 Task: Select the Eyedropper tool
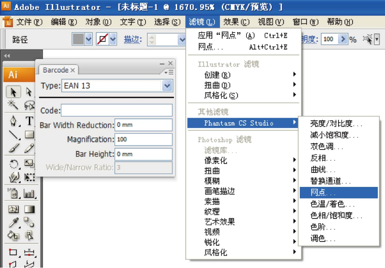click(13, 223)
